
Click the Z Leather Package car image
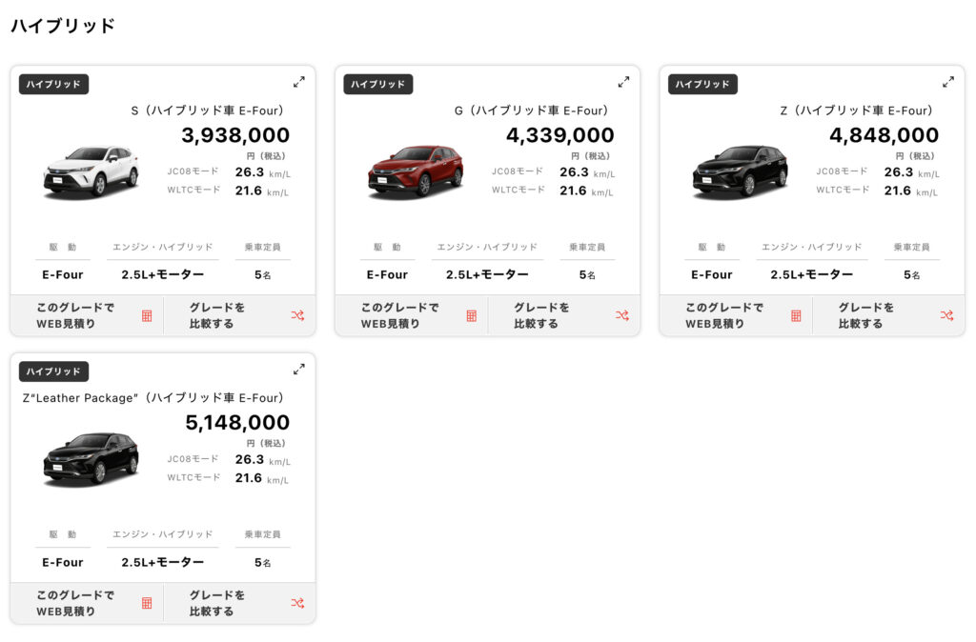[x=91, y=459]
